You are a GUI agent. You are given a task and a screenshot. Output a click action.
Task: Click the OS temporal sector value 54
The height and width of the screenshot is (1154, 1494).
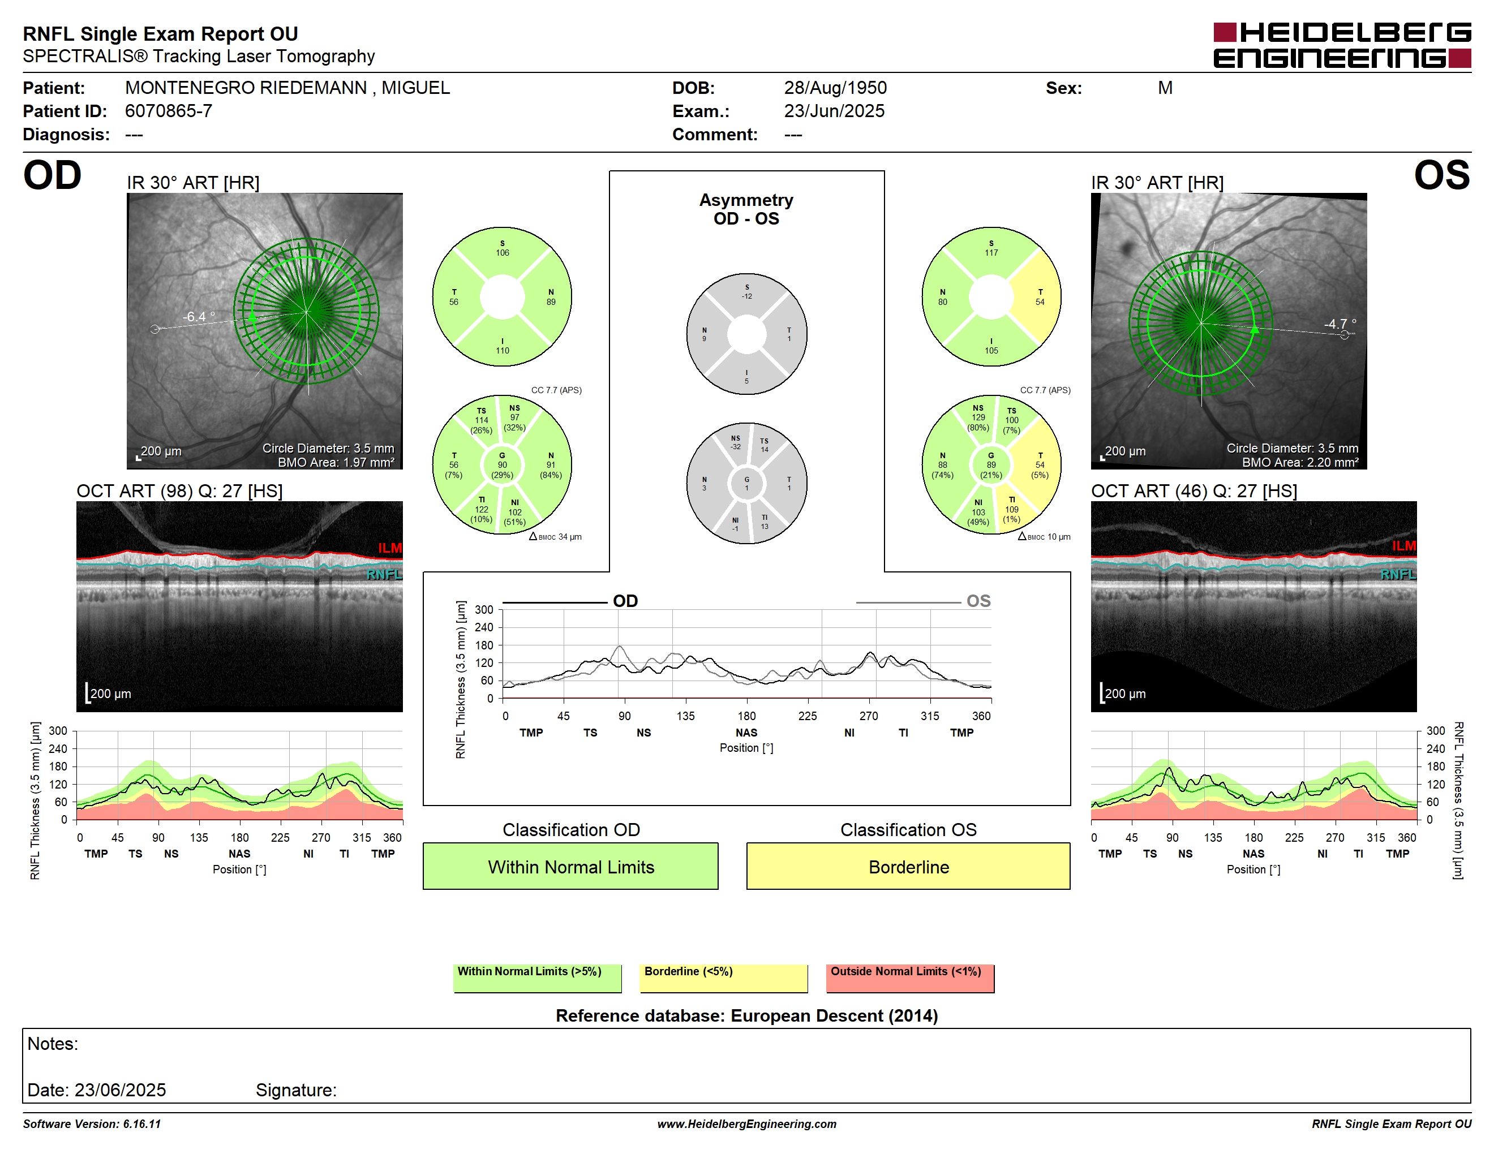1040,302
